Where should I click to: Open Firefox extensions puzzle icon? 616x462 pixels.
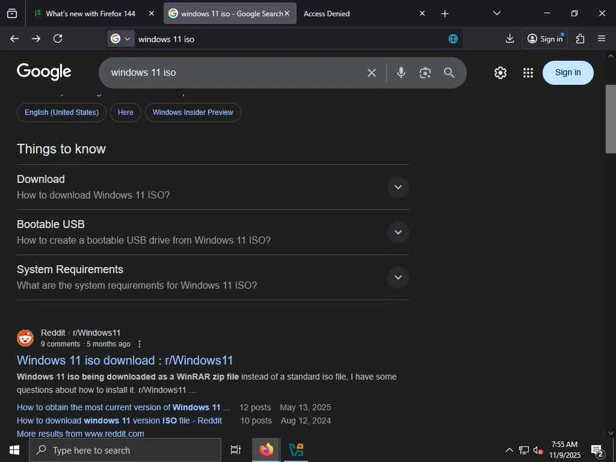coord(580,38)
